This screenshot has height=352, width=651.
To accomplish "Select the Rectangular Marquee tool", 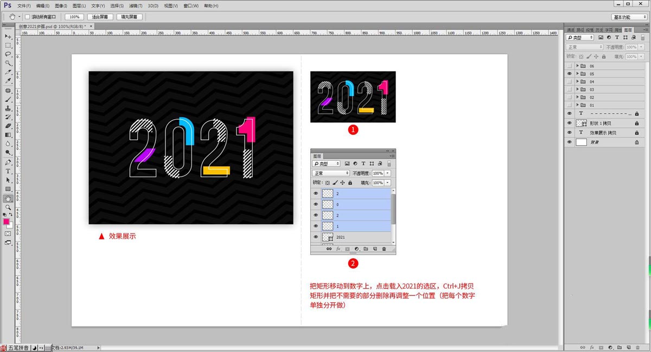I will tap(8, 45).
